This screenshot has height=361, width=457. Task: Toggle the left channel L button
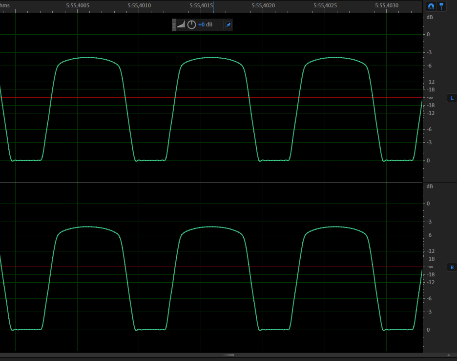pos(452,98)
